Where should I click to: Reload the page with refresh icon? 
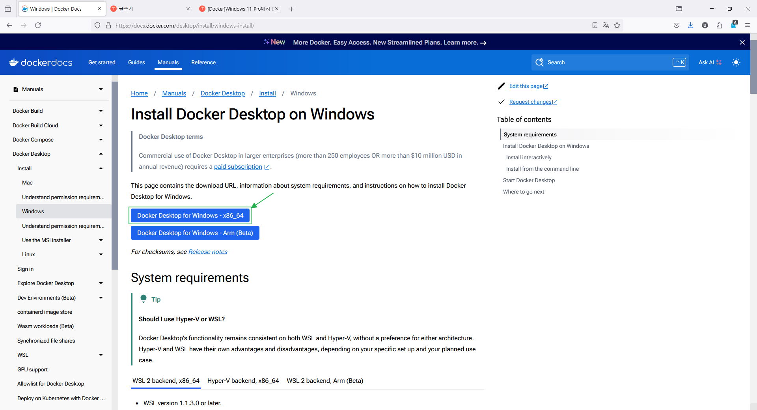(x=38, y=25)
